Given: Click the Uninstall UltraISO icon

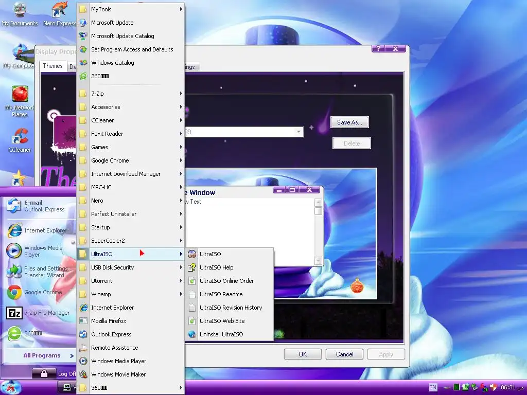Looking at the screenshot, I should pyautogui.click(x=192, y=334).
